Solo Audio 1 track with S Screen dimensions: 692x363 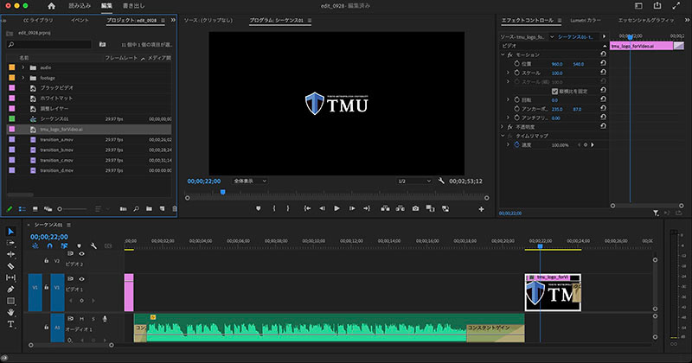[x=93, y=318]
